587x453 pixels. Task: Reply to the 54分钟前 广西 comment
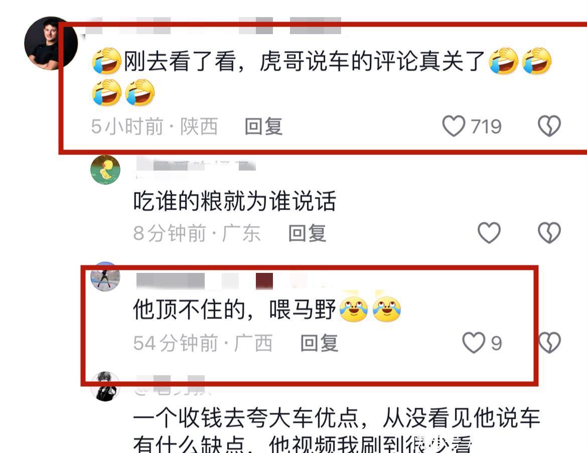tap(319, 343)
